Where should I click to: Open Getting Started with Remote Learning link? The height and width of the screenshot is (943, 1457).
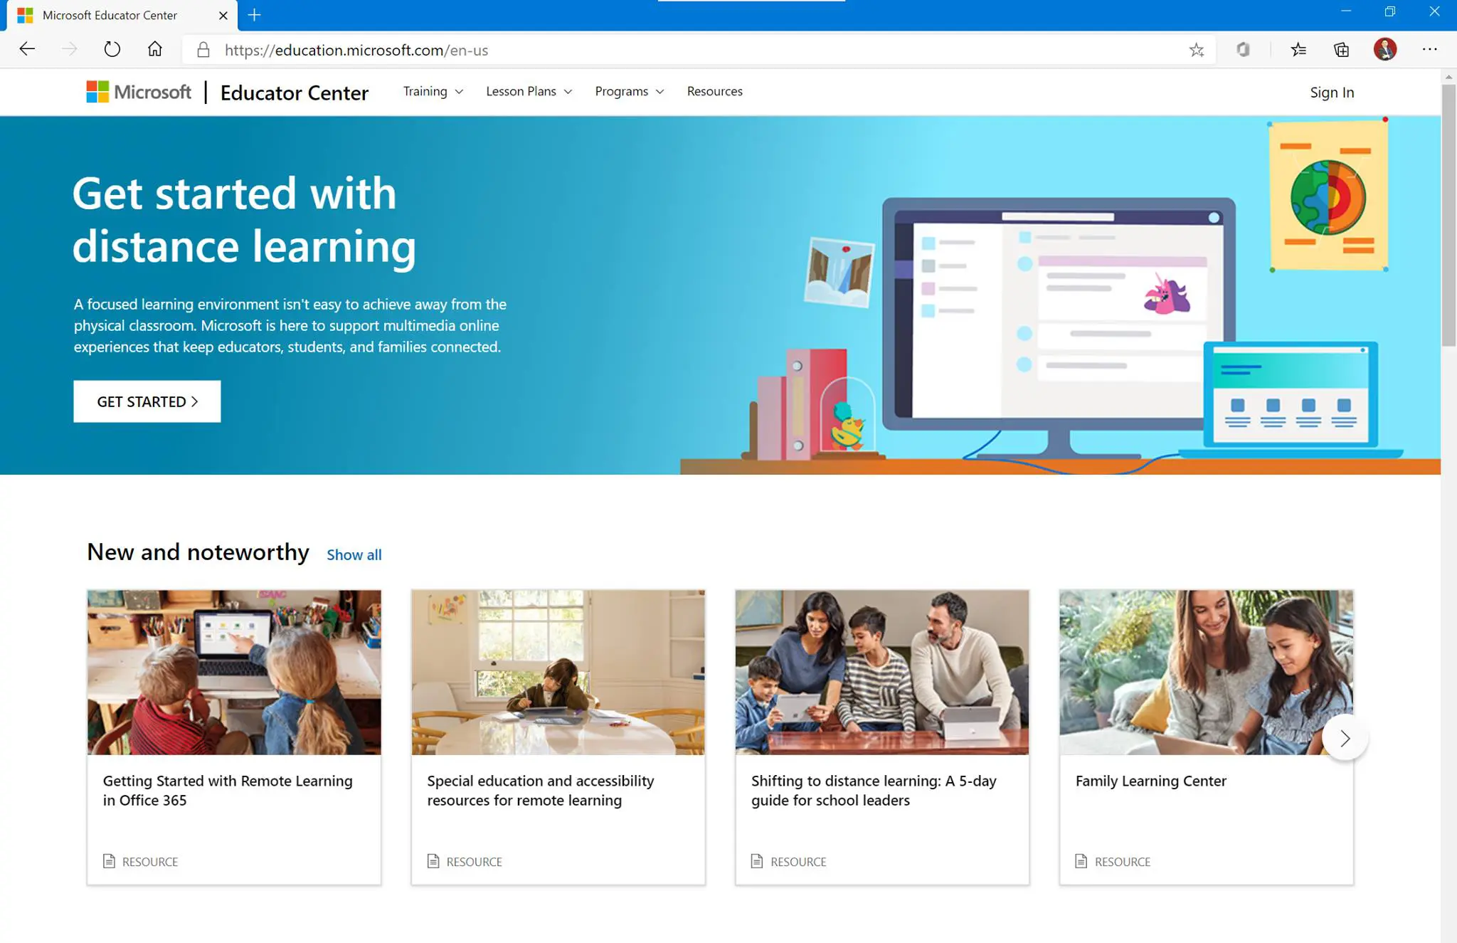(228, 790)
